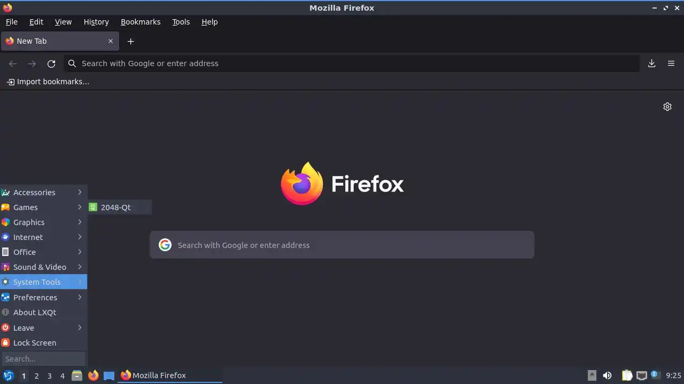The height and width of the screenshot is (384, 684).
Task: Focus the application menu Search field
Action: point(44,359)
